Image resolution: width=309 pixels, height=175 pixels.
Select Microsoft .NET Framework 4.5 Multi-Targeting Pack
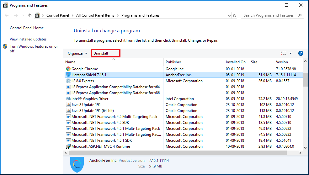184,116
